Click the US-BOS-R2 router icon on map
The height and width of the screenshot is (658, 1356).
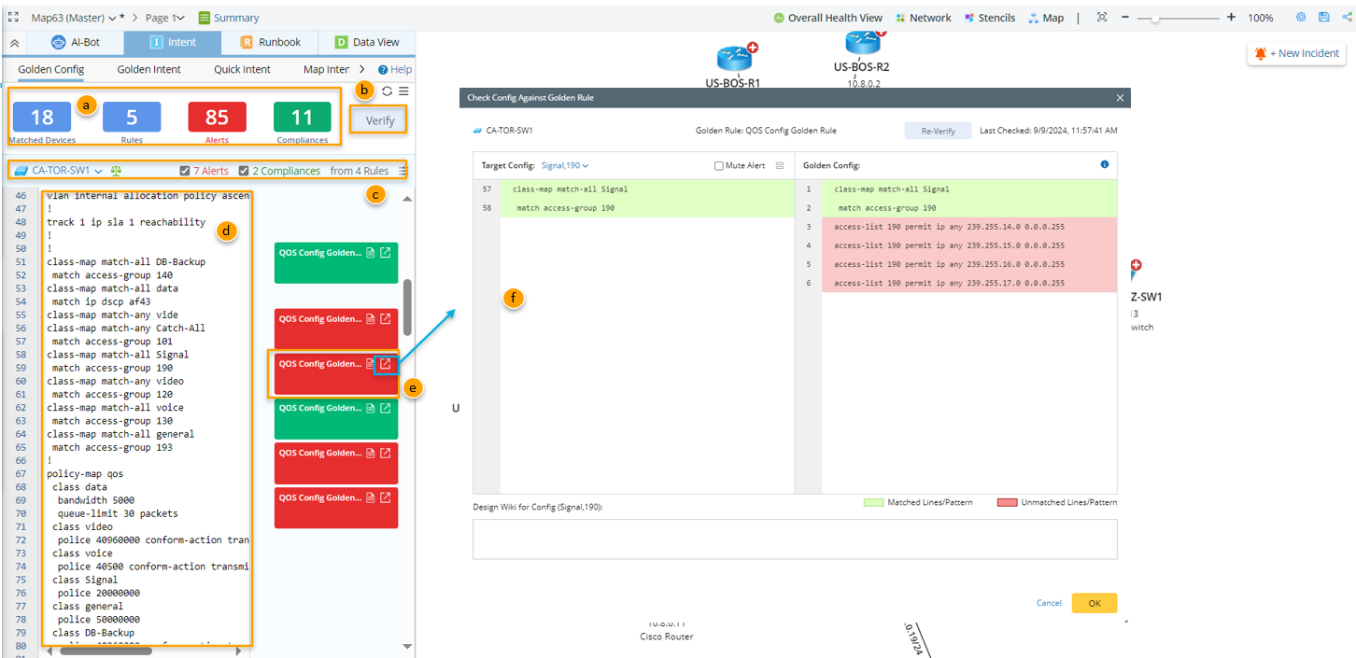864,42
